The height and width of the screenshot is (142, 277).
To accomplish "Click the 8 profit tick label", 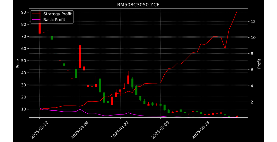I will pos(252,54).
